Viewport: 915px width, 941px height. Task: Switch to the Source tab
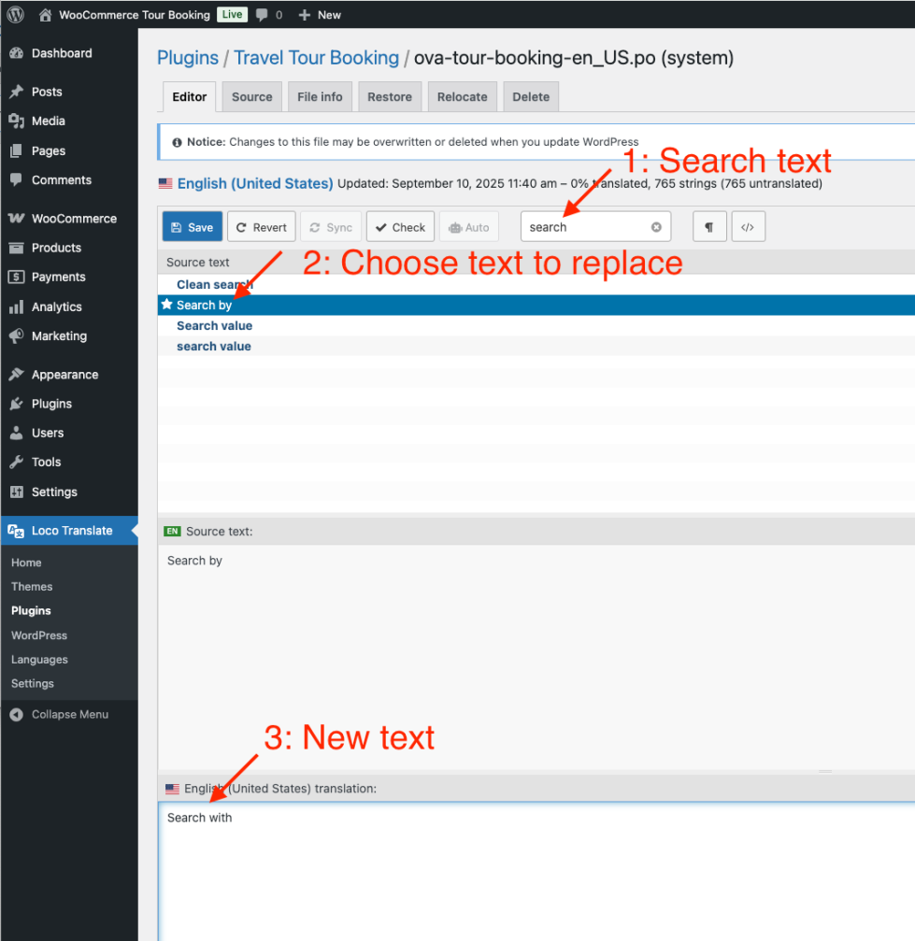tap(252, 96)
